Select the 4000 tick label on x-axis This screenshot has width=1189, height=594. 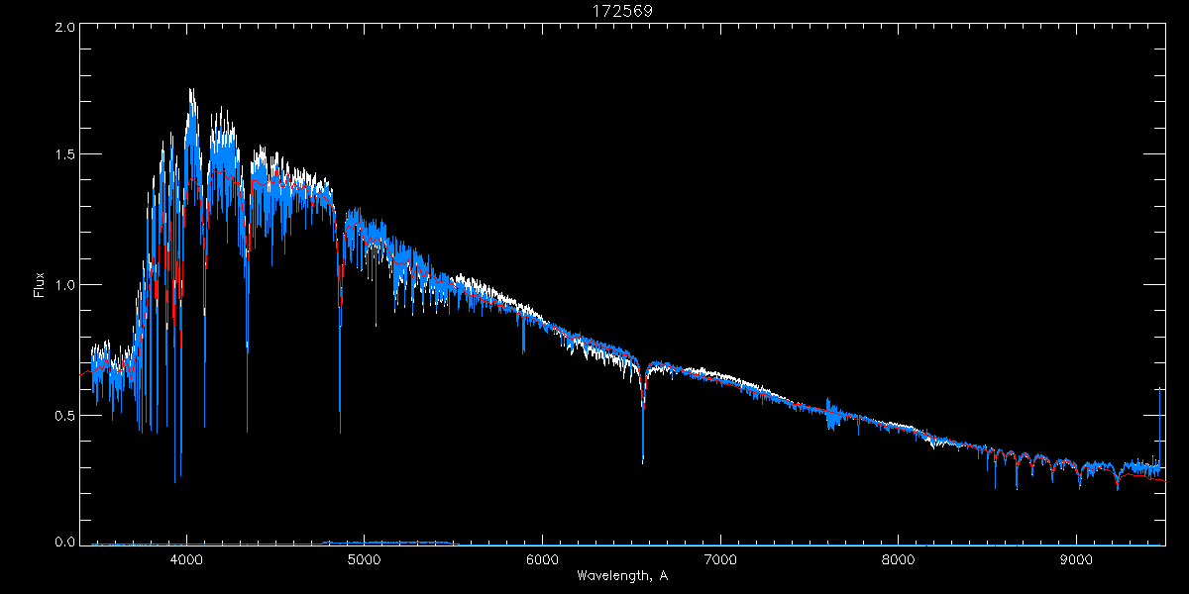click(186, 556)
